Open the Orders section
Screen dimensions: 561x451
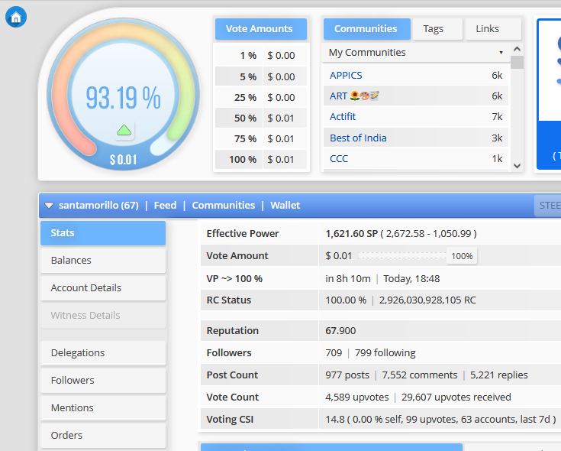103,436
